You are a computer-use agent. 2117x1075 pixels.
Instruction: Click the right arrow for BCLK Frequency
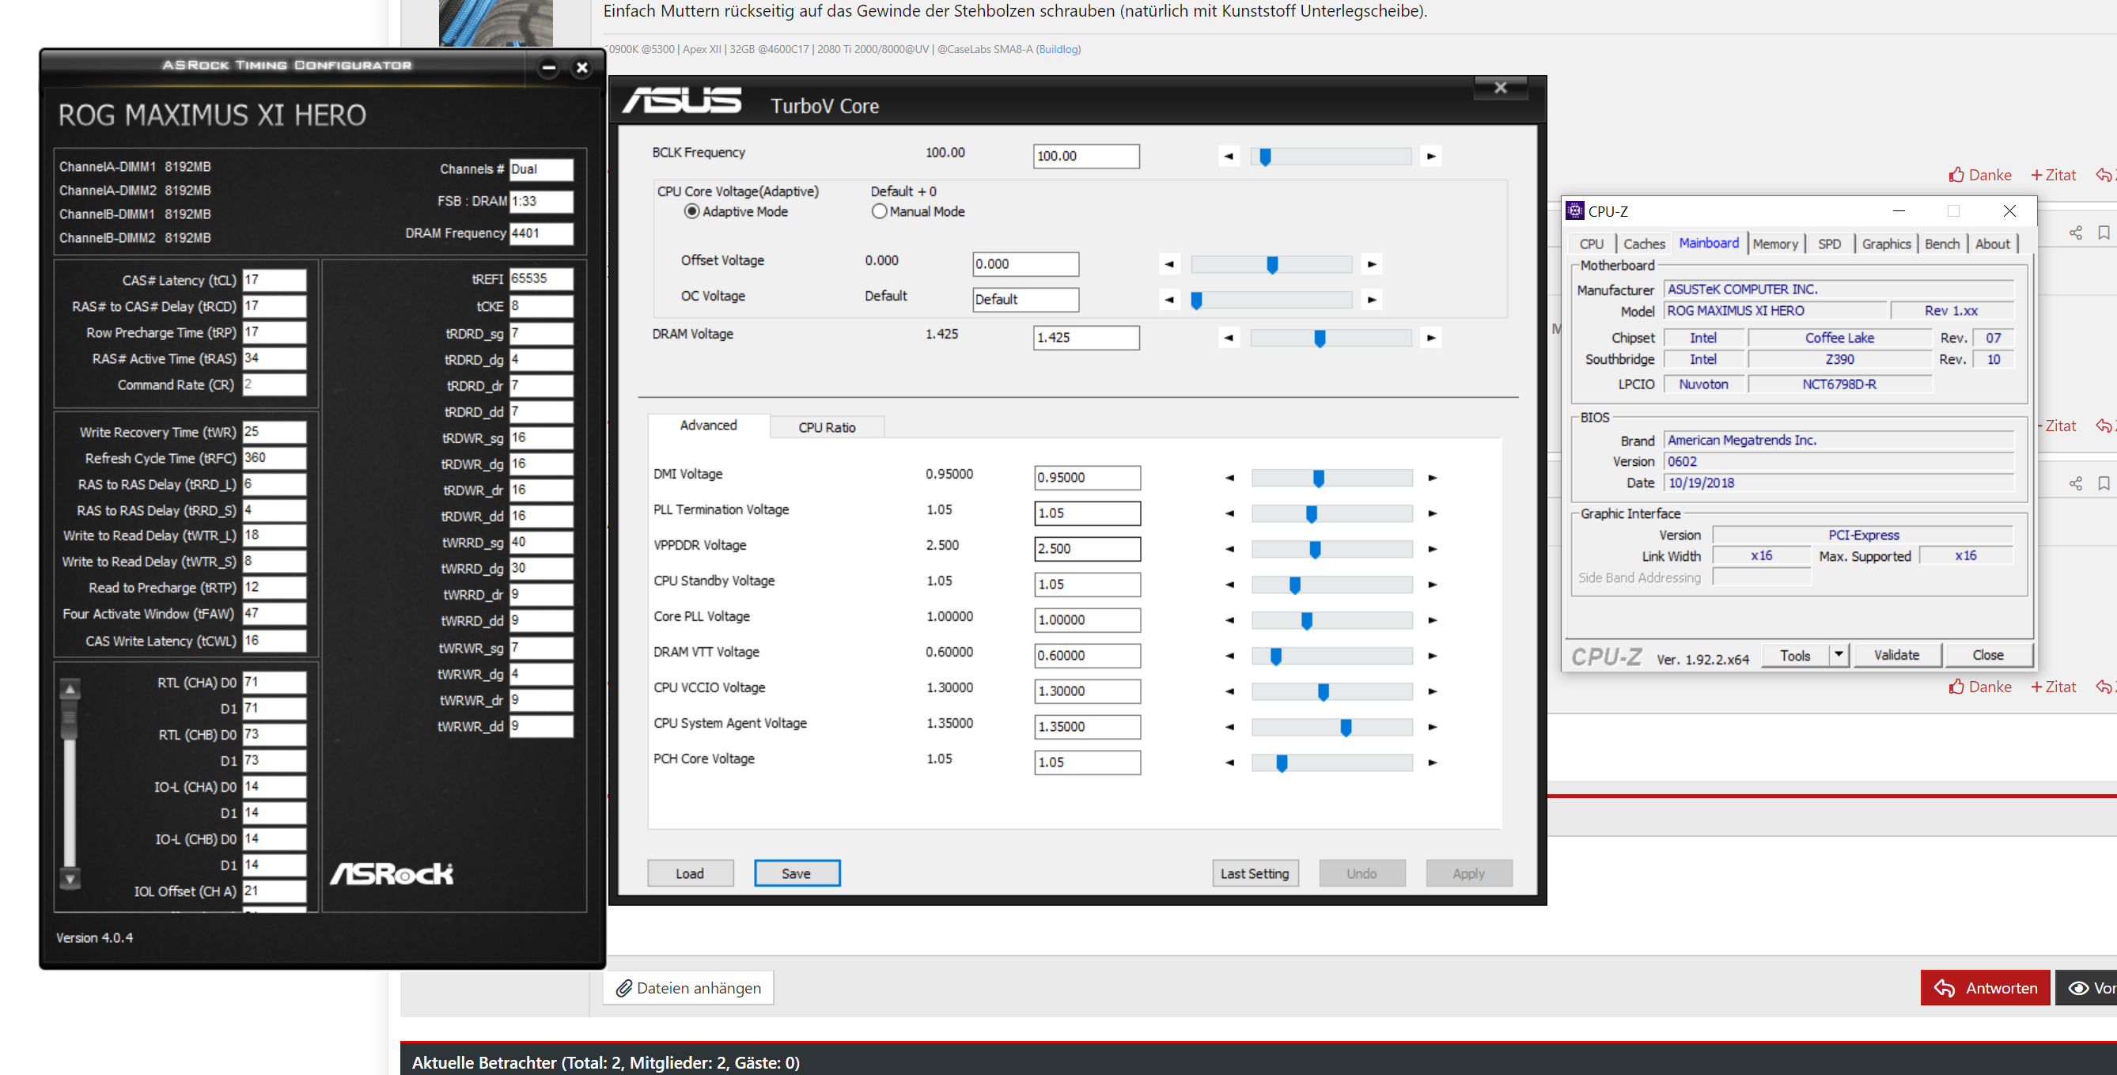pyautogui.click(x=1431, y=156)
